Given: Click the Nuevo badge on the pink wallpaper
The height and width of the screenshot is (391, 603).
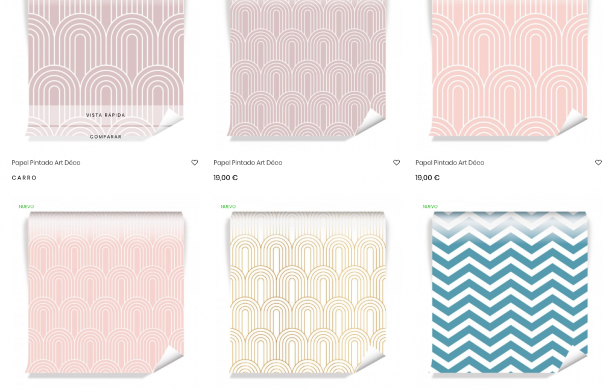Looking at the screenshot, I should click(26, 207).
